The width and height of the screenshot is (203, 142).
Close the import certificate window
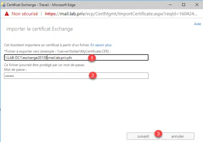pos(197,5)
